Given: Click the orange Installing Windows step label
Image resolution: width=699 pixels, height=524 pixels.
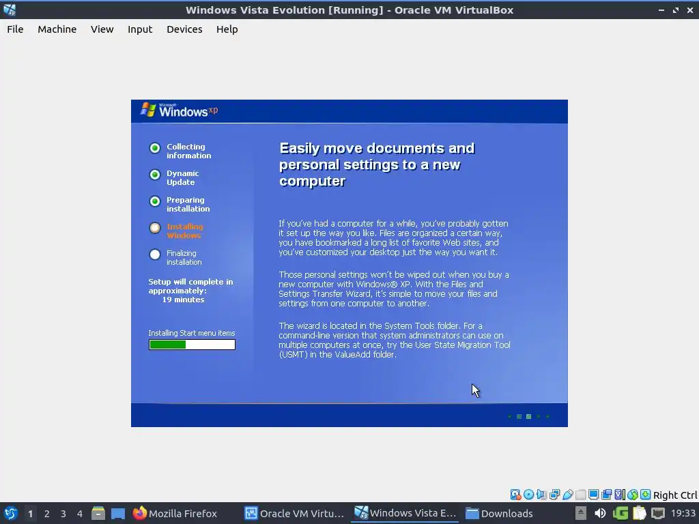Looking at the screenshot, I should point(184,231).
